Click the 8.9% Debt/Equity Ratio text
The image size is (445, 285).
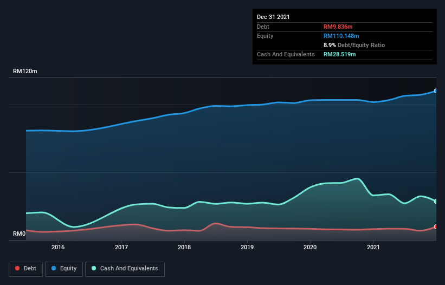point(354,45)
